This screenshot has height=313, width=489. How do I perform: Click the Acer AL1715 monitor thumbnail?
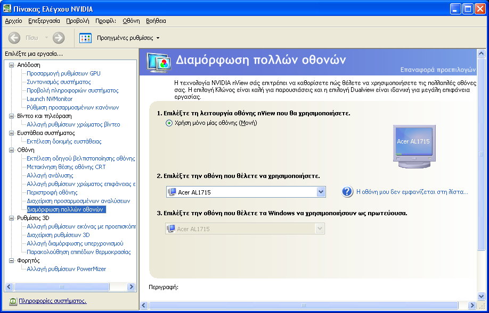pos(414,146)
